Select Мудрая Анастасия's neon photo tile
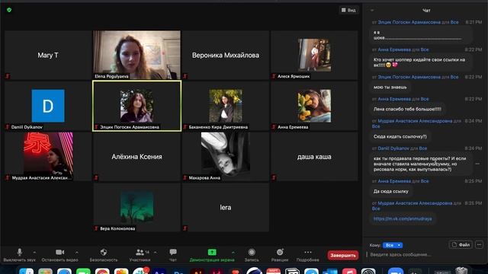Image resolution: width=488 pixels, height=274 pixels. coord(48,156)
